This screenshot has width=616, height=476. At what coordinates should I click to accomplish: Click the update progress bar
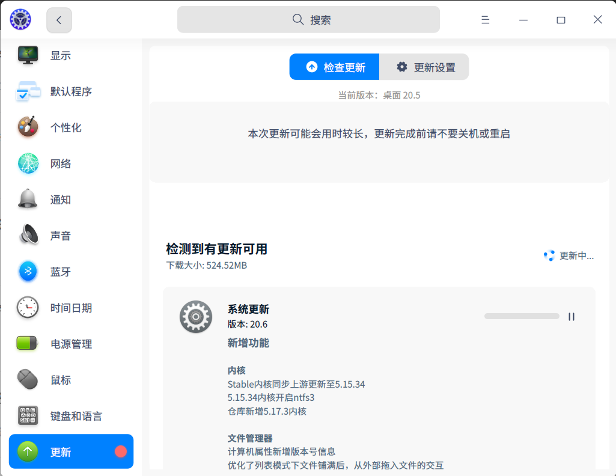[521, 316]
